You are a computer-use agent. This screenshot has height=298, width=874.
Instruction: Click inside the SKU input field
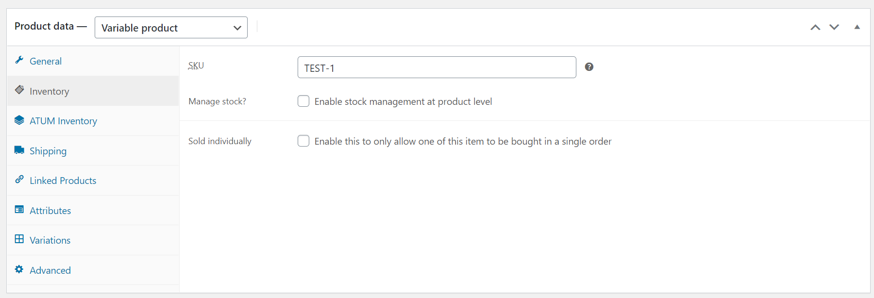[x=436, y=67]
